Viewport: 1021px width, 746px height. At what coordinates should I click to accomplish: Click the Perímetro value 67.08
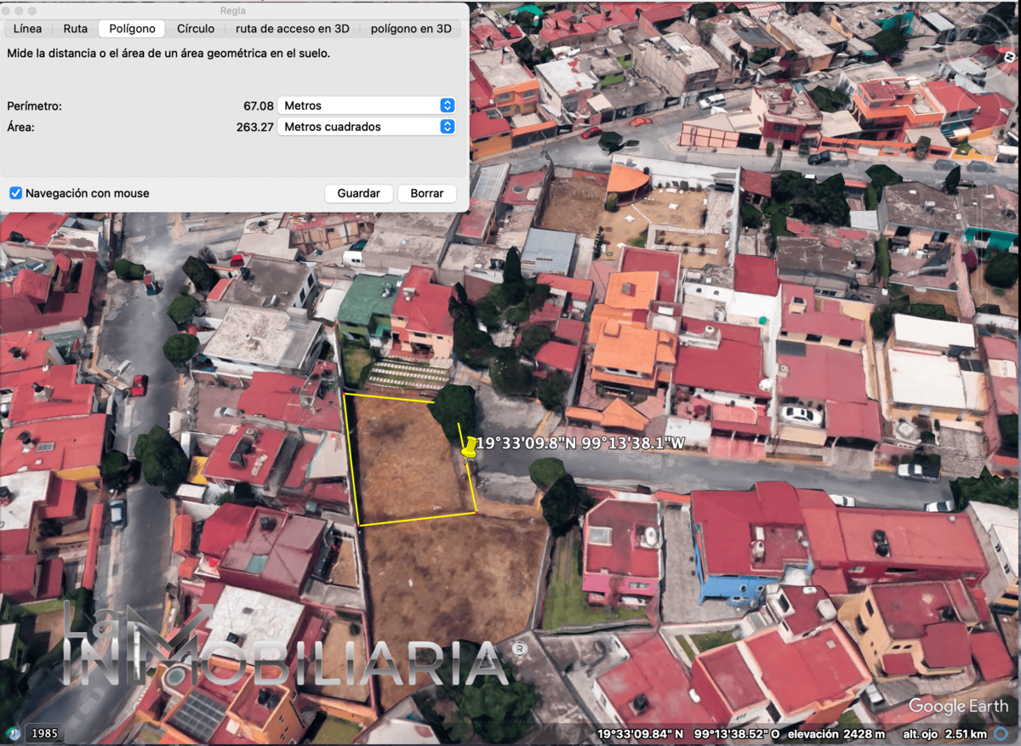pyautogui.click(x=259, y=106)
